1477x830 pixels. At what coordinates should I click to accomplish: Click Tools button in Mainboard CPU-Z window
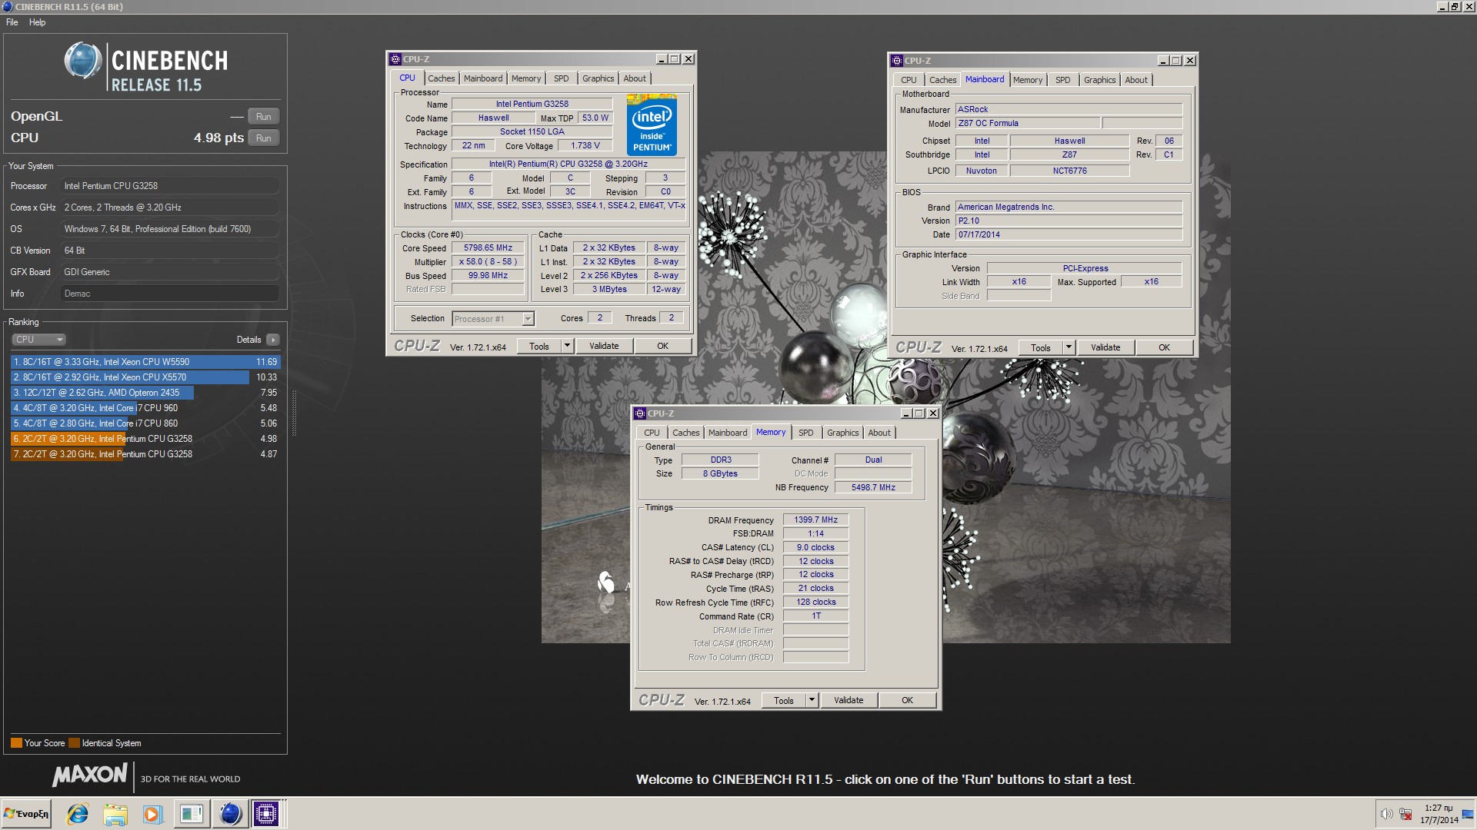(1041, 348)
